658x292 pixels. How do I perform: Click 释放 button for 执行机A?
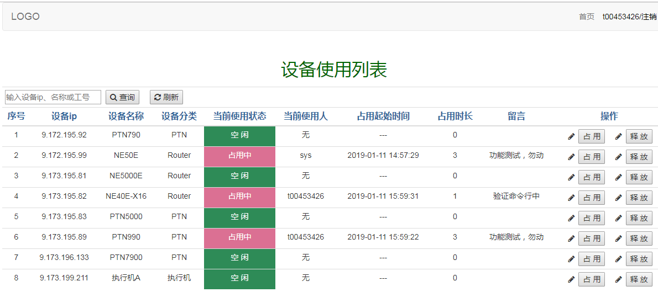coord(639,279)
